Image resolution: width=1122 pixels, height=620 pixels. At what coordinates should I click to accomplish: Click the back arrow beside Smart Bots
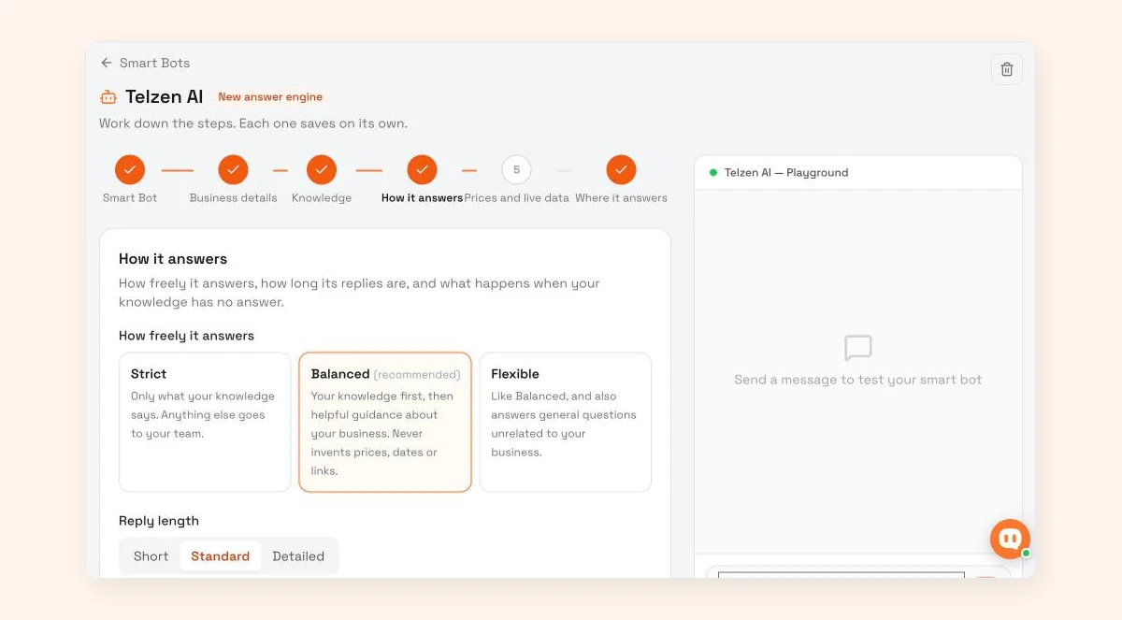click(107, 63)
